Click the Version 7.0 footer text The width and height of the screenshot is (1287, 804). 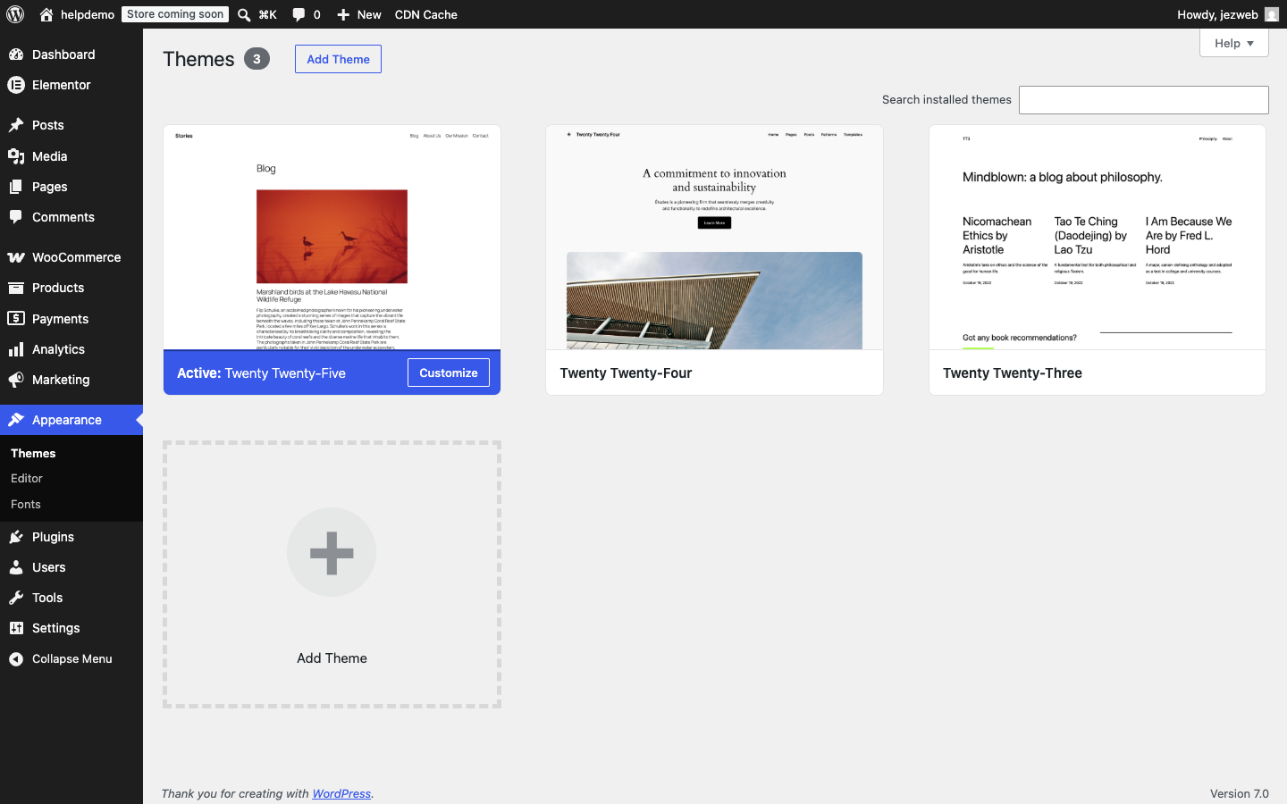point(1240,793)
